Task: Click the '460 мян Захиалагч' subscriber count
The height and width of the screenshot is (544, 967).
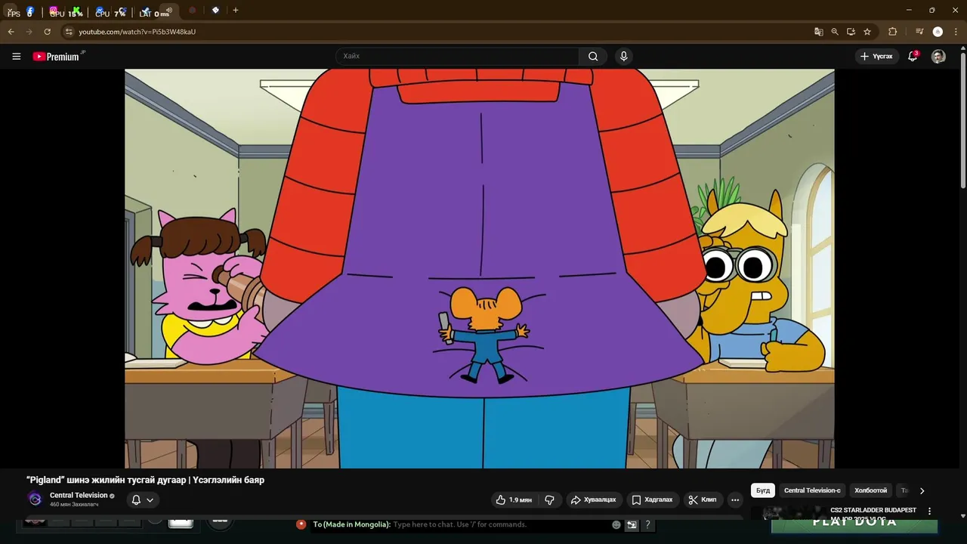Action: (74, 504)
